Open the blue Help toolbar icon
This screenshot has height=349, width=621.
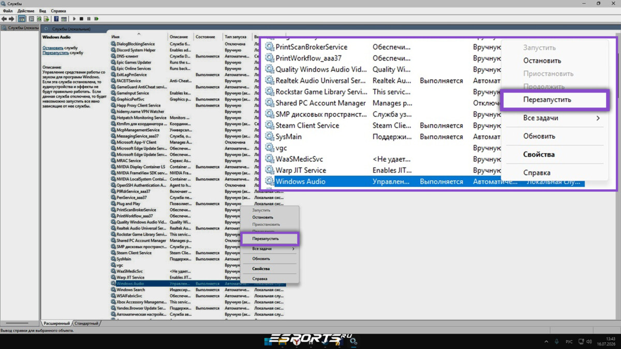click(x=56, y=19)
